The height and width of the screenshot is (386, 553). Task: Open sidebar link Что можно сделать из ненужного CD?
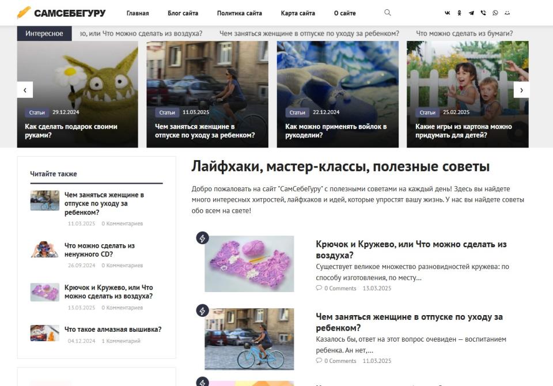point(100,250)
